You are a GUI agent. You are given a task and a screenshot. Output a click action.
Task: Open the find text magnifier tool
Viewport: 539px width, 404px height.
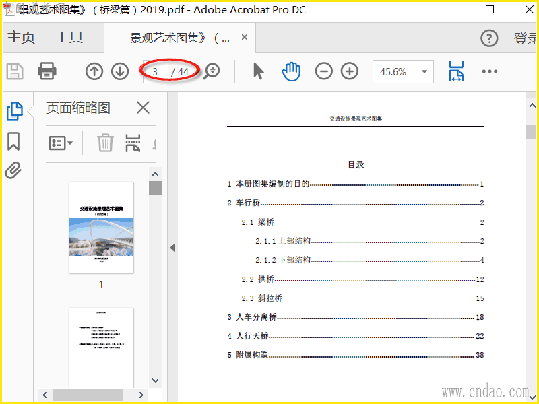(212, 71)
